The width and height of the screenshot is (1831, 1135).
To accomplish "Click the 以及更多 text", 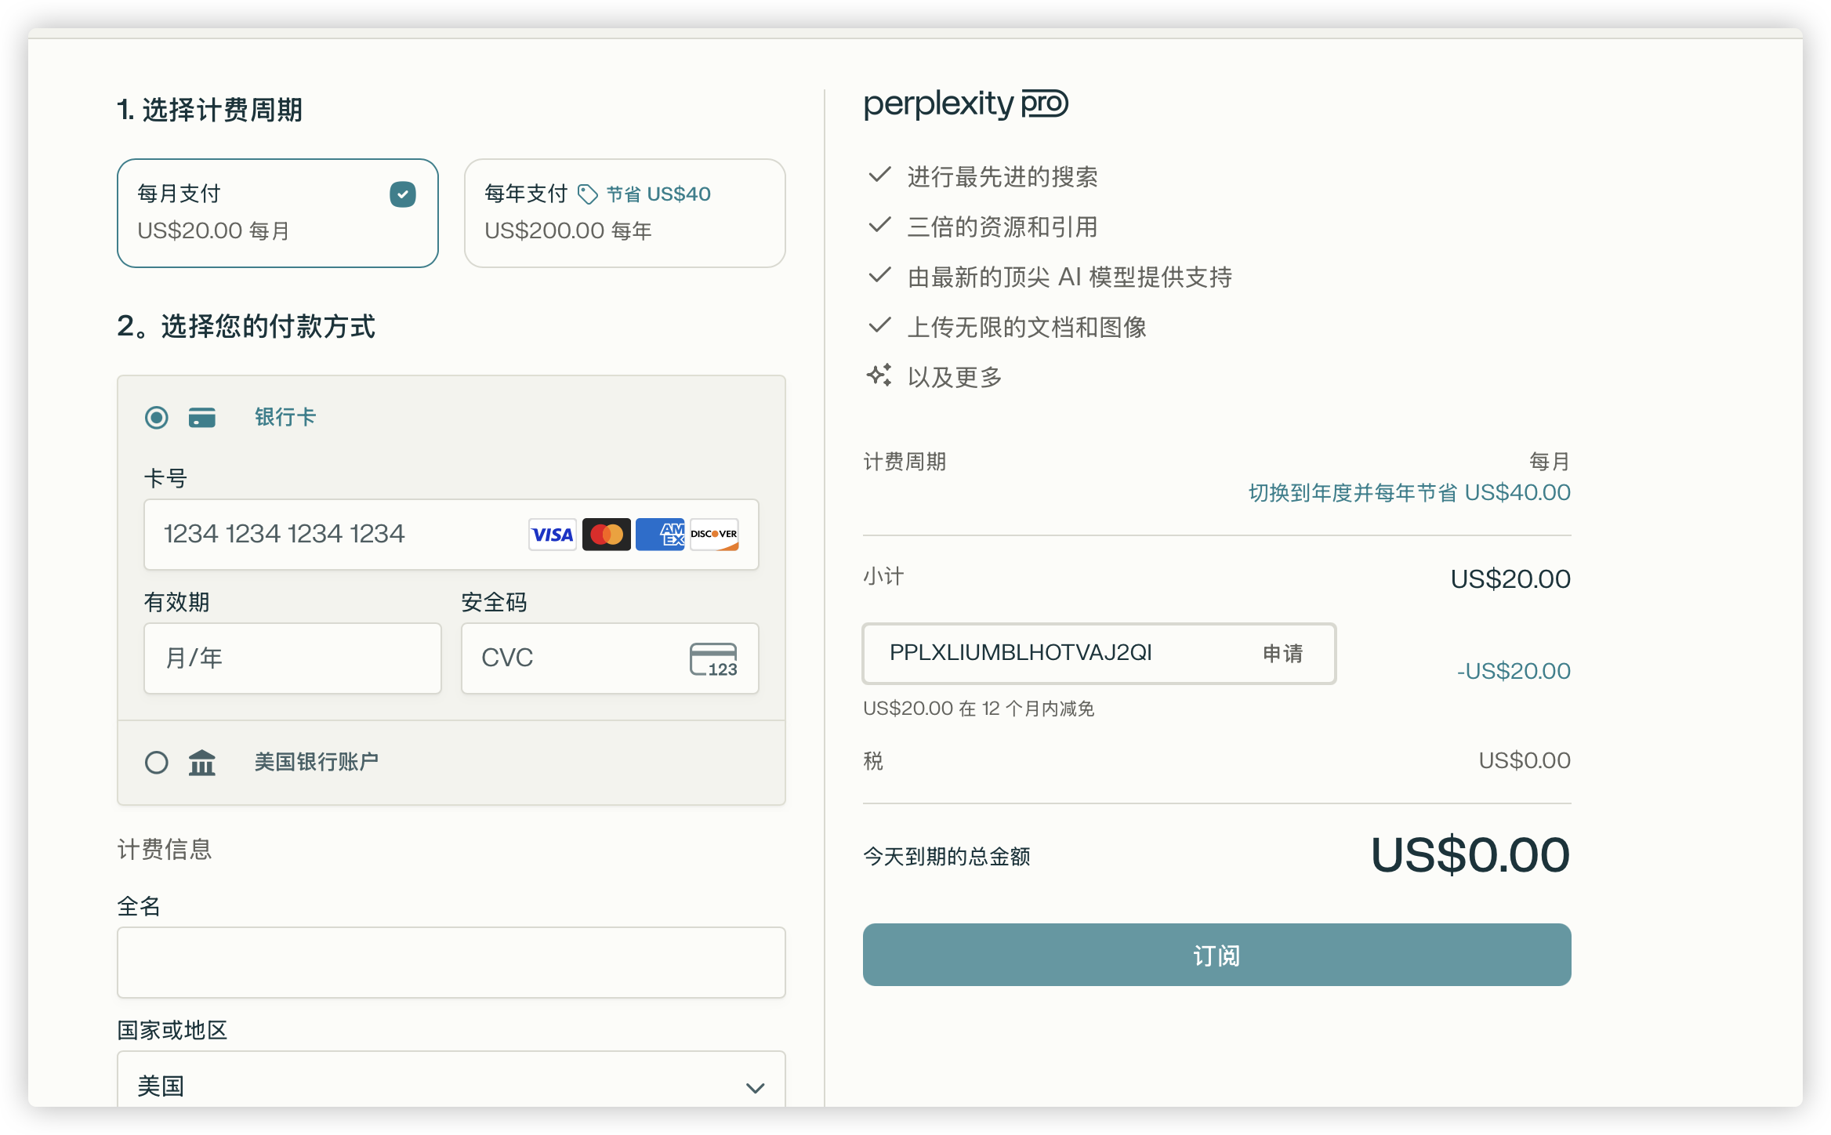I will 955,377.
